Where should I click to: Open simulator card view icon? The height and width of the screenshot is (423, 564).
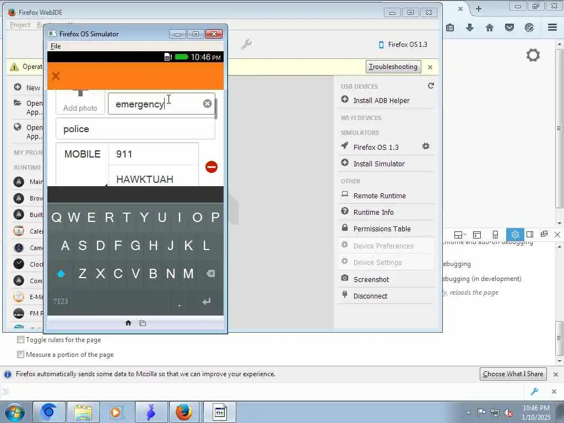pyautogui.click(x=143, y=323)
